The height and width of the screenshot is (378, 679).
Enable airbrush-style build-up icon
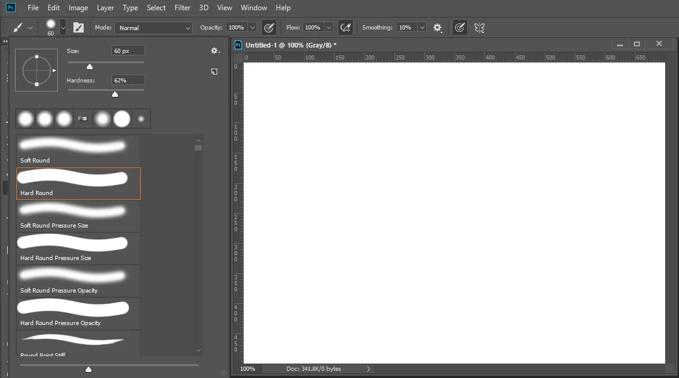[346, 28]
